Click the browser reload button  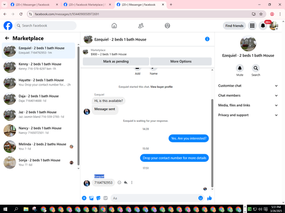pos(21,14)
